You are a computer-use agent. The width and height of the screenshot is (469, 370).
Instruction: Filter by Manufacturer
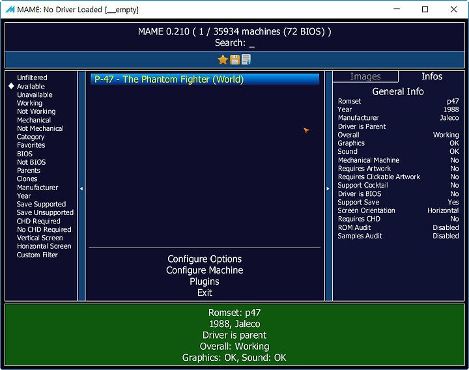[37, 188]
